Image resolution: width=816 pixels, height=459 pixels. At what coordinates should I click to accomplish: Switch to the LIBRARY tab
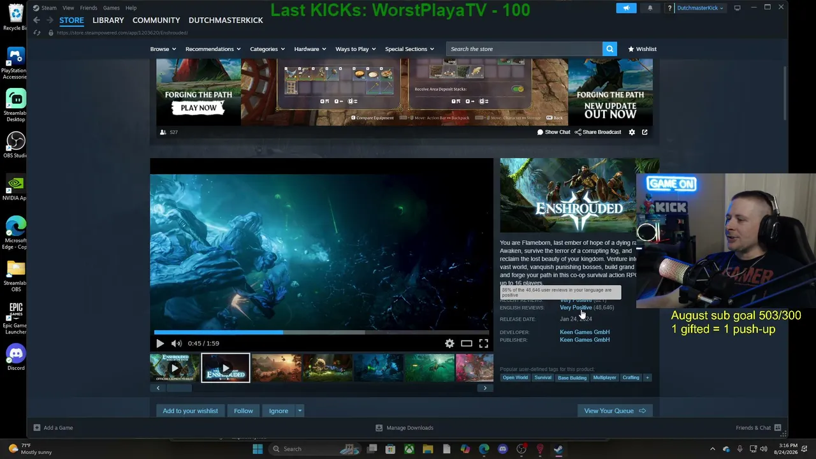pyautogui.click(x=108, y=20)
